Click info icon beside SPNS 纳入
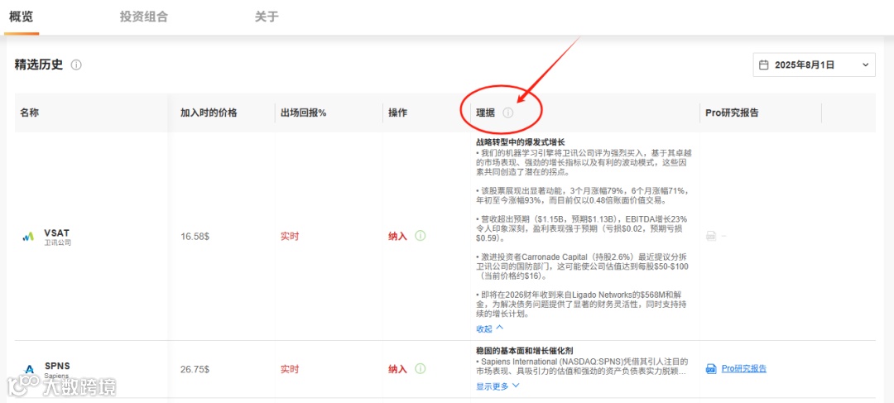The image size is (894, 403). 421,369
